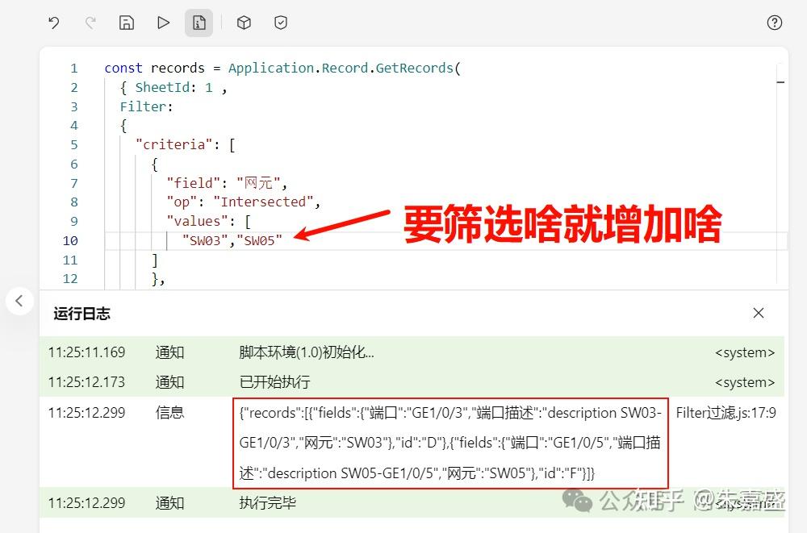
Task: Save the script with the disk icon
Action: pyautogui.click(x=127, y=23)
